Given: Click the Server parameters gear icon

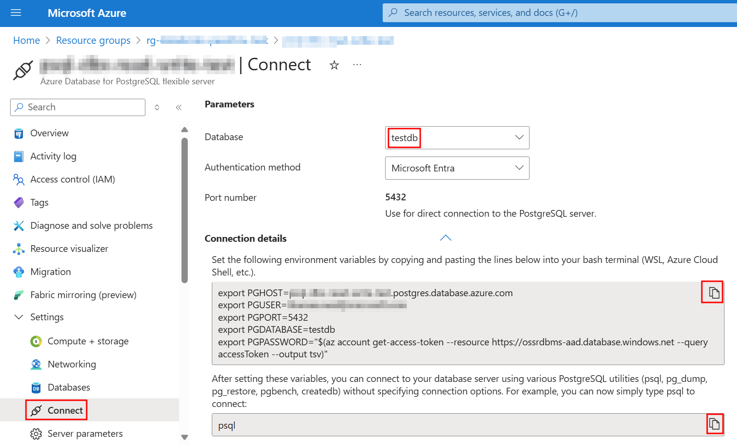Looking at the screenshot, I should [36, 434].
